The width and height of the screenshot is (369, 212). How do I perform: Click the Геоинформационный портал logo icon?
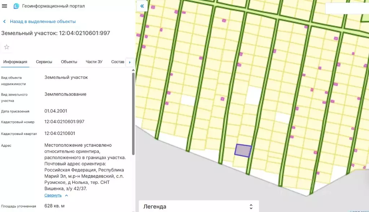(x=16, y=6)
